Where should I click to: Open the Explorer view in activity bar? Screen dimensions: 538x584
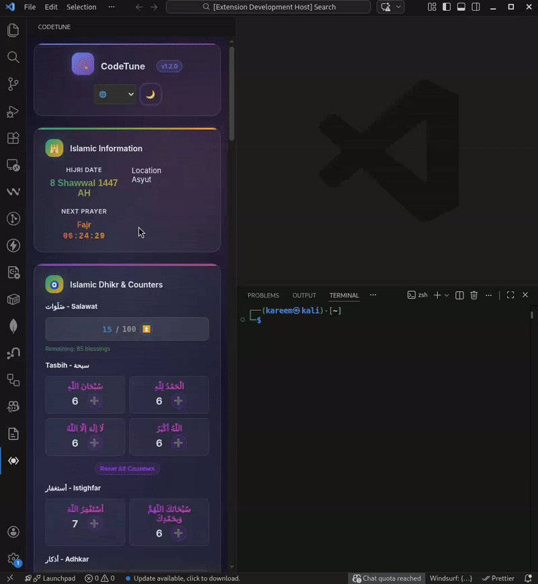(13, 30)
